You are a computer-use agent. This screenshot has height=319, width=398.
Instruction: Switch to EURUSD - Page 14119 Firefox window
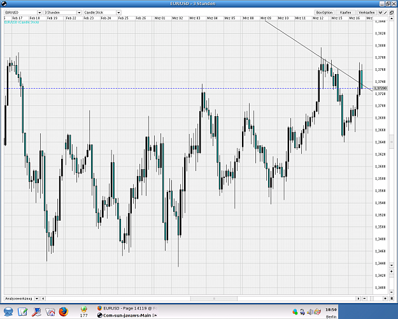coord(127,308)
